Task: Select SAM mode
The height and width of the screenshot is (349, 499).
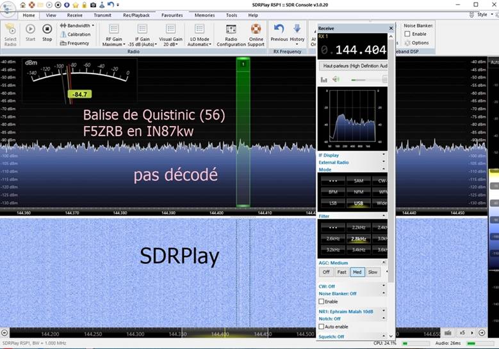Action: click(358, 181)
